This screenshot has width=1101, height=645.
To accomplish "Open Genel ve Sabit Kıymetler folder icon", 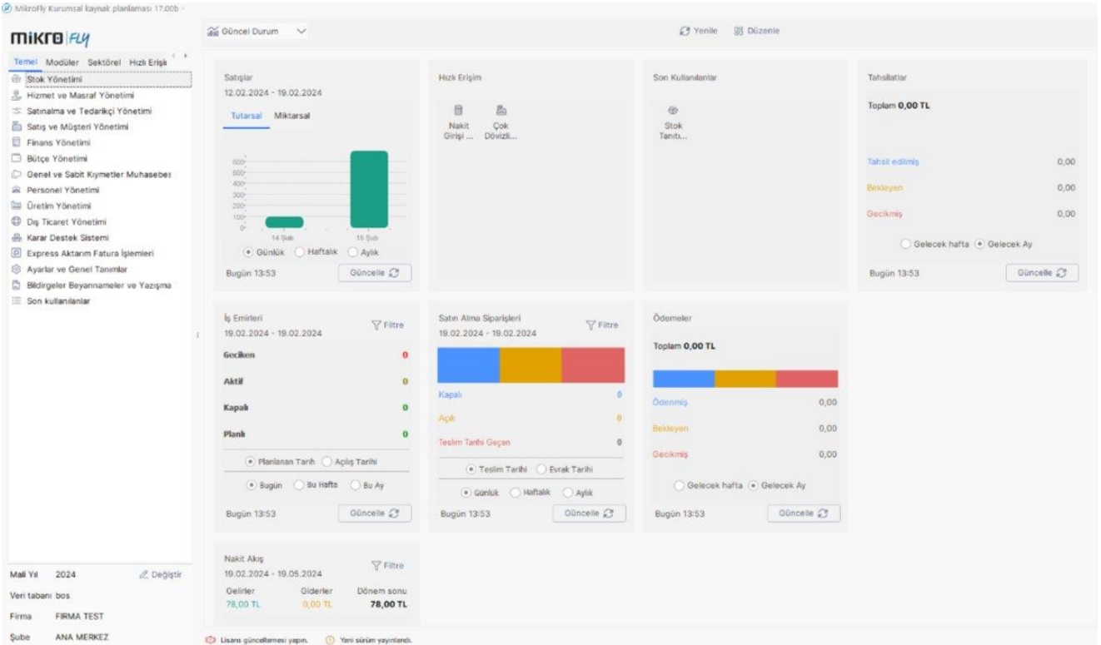I will pyautogui.click(x=17, y=175).
